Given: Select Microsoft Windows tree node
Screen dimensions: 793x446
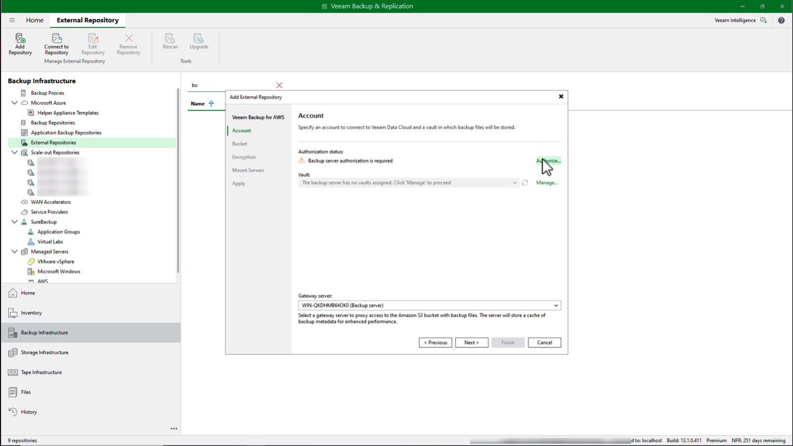Looking at the screenshot, I should 59,272.
